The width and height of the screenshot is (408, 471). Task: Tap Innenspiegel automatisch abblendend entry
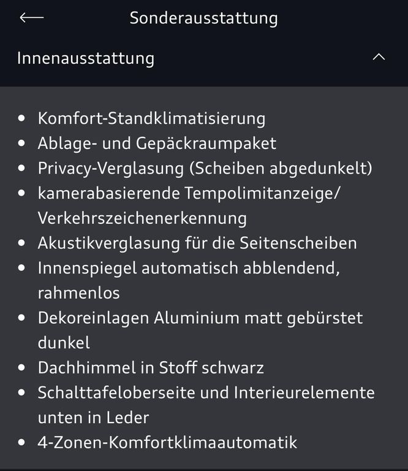tap(189, 268)
